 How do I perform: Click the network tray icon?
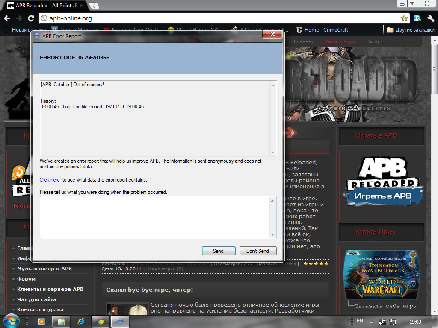(393, 322)
